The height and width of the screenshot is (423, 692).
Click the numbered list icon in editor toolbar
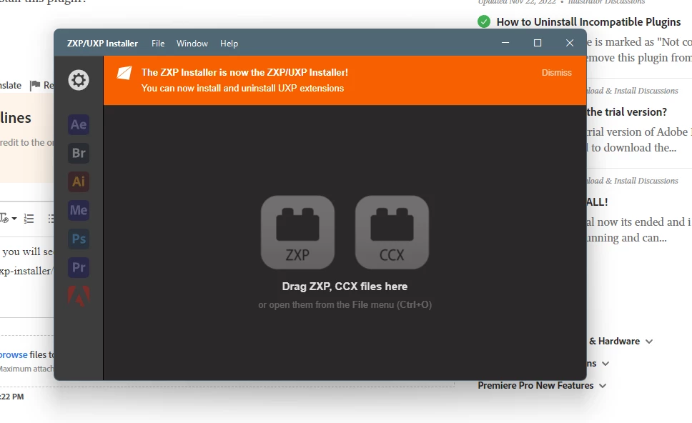click(x=29, y=219)
